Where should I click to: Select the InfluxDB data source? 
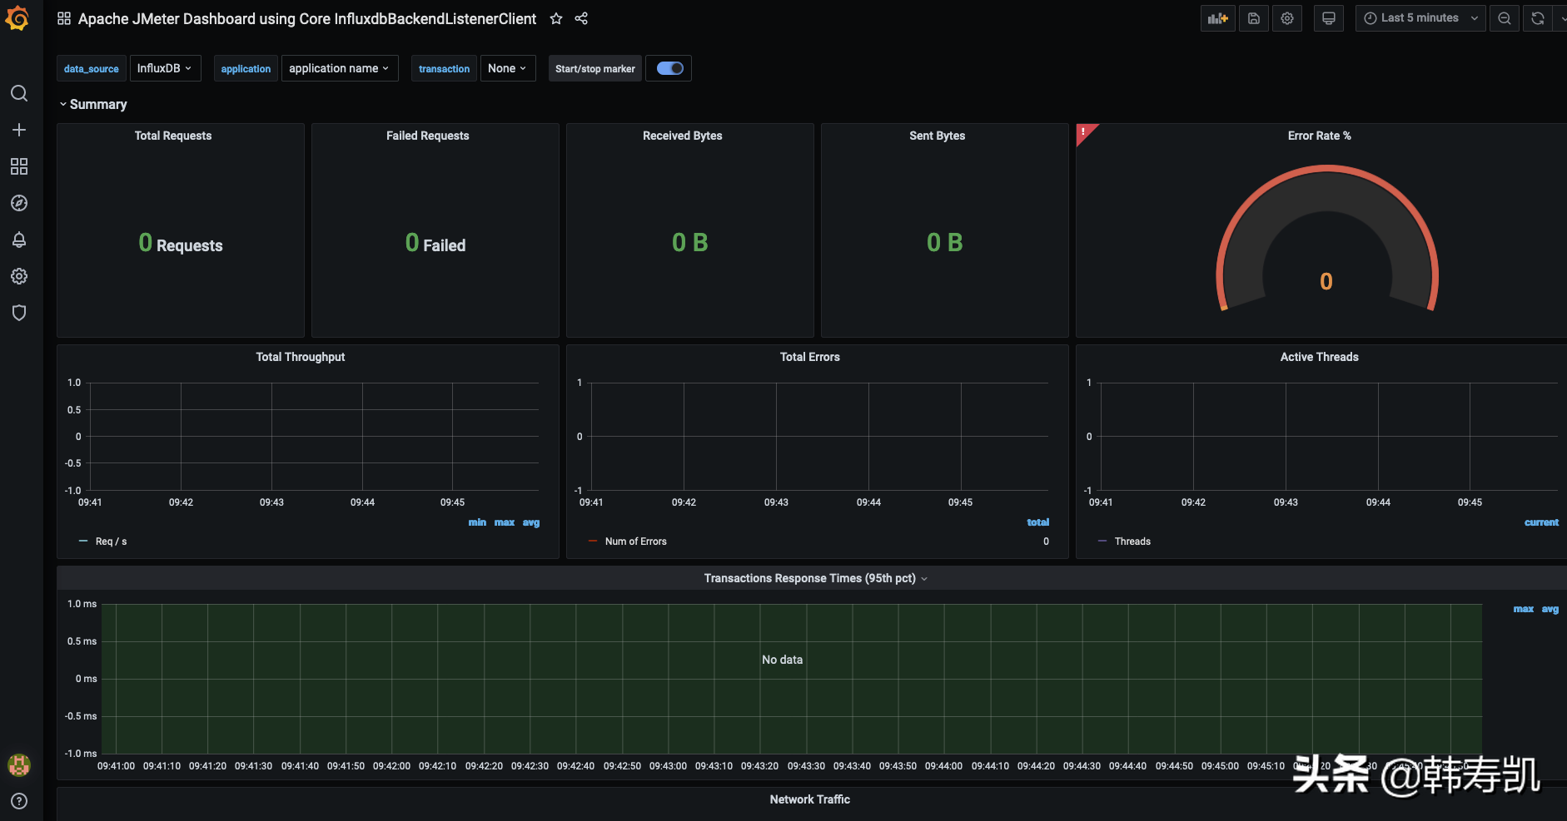(164, 67)
